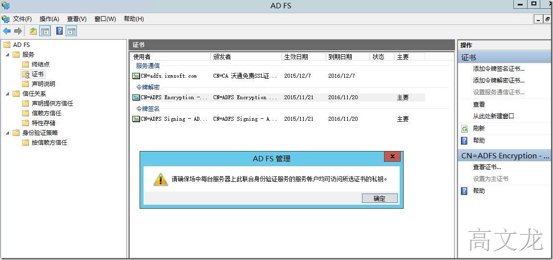Click 查看 in the actions pane
This screenshot has width=553, height=260.
(x=479, y=105)
